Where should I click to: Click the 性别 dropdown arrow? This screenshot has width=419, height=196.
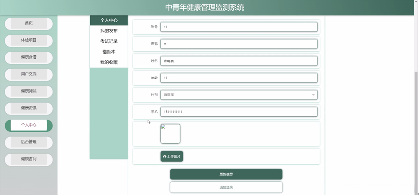pos(313,95)
